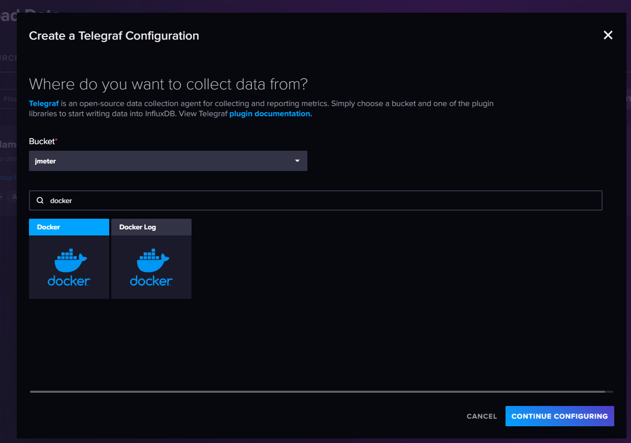Click the dialog title 'Create a Telegraf Configuration'
The width and height of the screenshot is (631, 443).
114,36
